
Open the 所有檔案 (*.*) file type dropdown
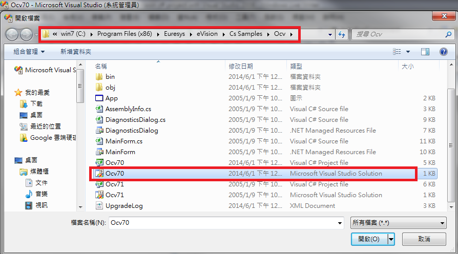[399, 223]
